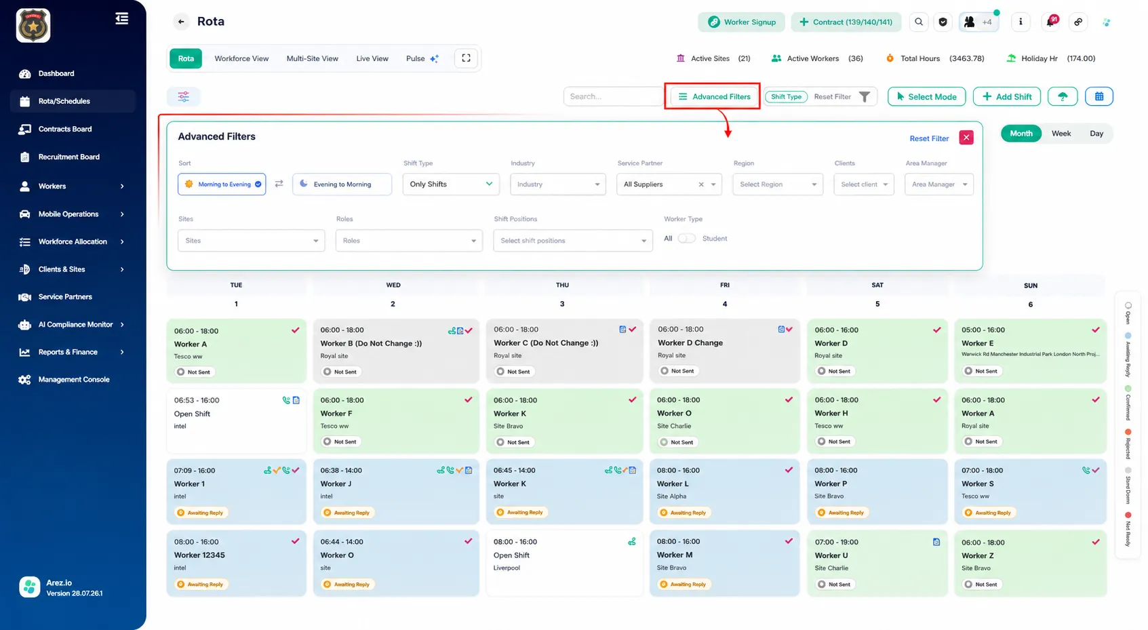This screenshot has height=630, width=1148.
Task: Click the Reset Filter link in Advanced Filters
Action: [929, 138]
